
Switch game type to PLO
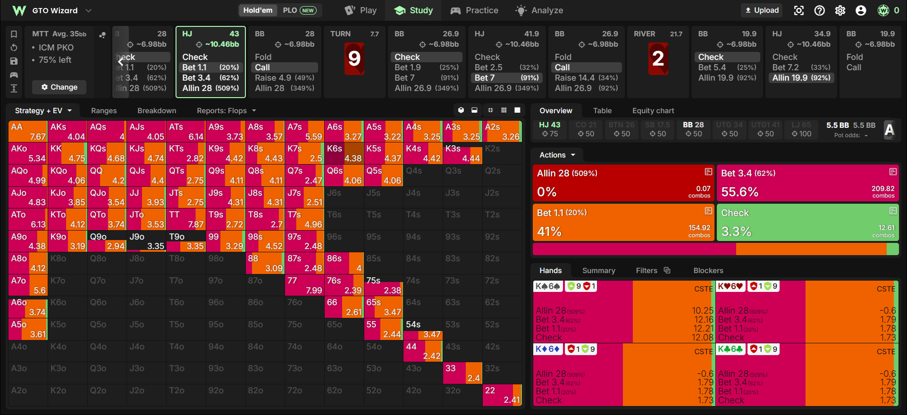coord(299,10)
